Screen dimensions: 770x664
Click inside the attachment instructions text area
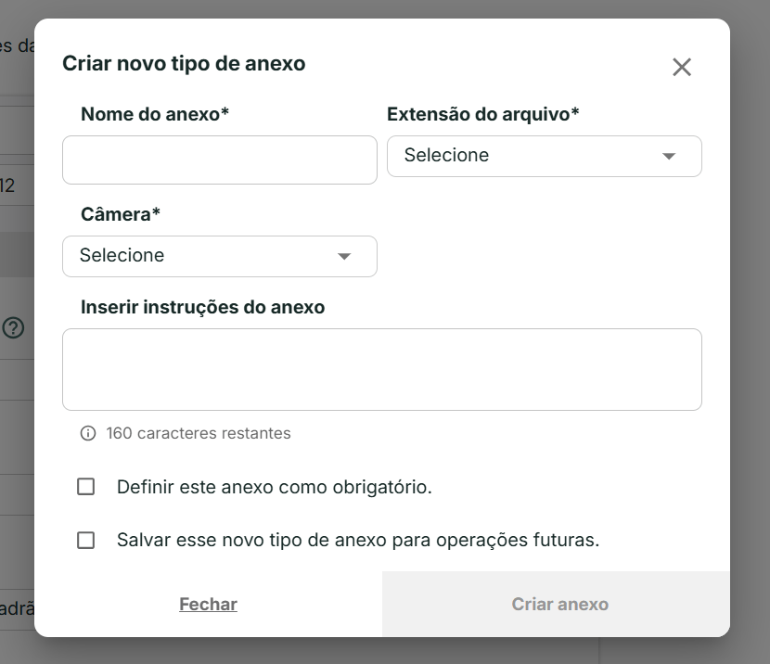click(382, 369)
